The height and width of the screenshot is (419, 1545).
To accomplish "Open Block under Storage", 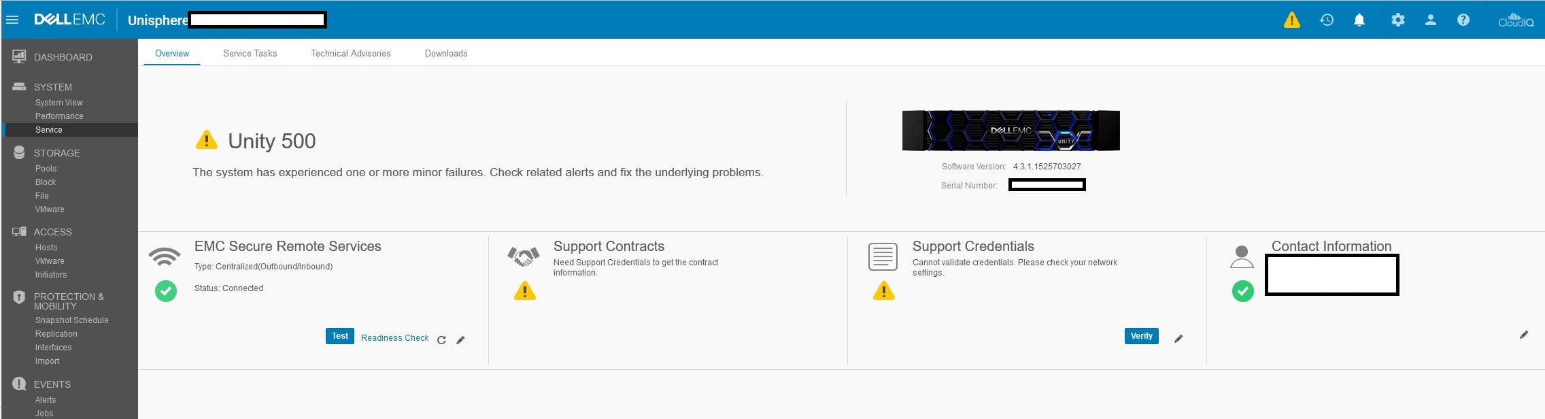I will (x=46, y=182).
